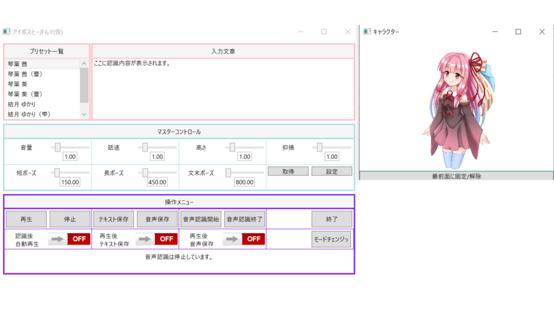Maximize the キャラクター window

[518, 32]
